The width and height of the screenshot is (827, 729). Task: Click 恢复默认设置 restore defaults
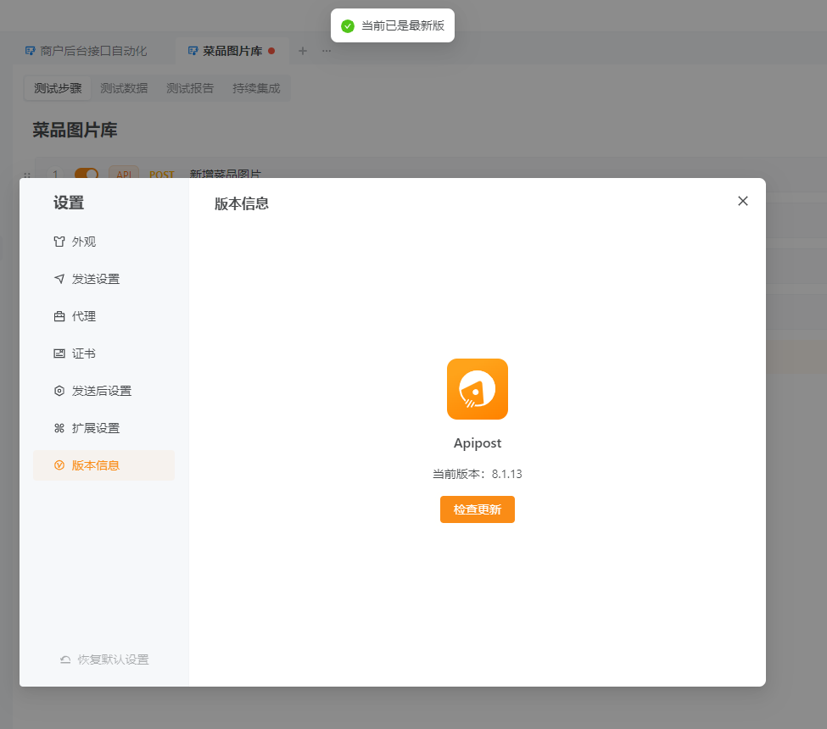104,659
